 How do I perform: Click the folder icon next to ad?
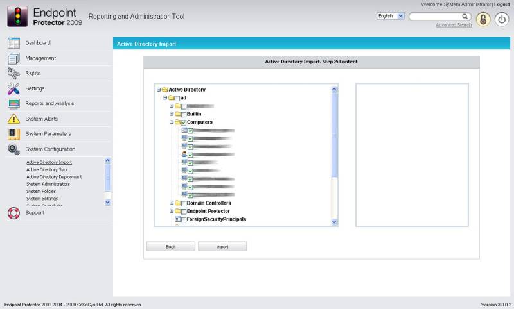click(x=171, y=98)
